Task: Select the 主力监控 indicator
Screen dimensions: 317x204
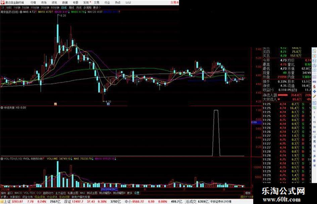Action: (x=60, y=193)
